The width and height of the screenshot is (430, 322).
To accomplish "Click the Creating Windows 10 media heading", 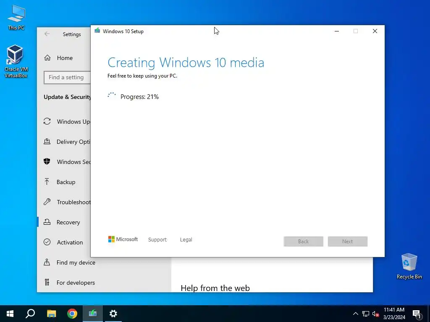I will 186,63.
